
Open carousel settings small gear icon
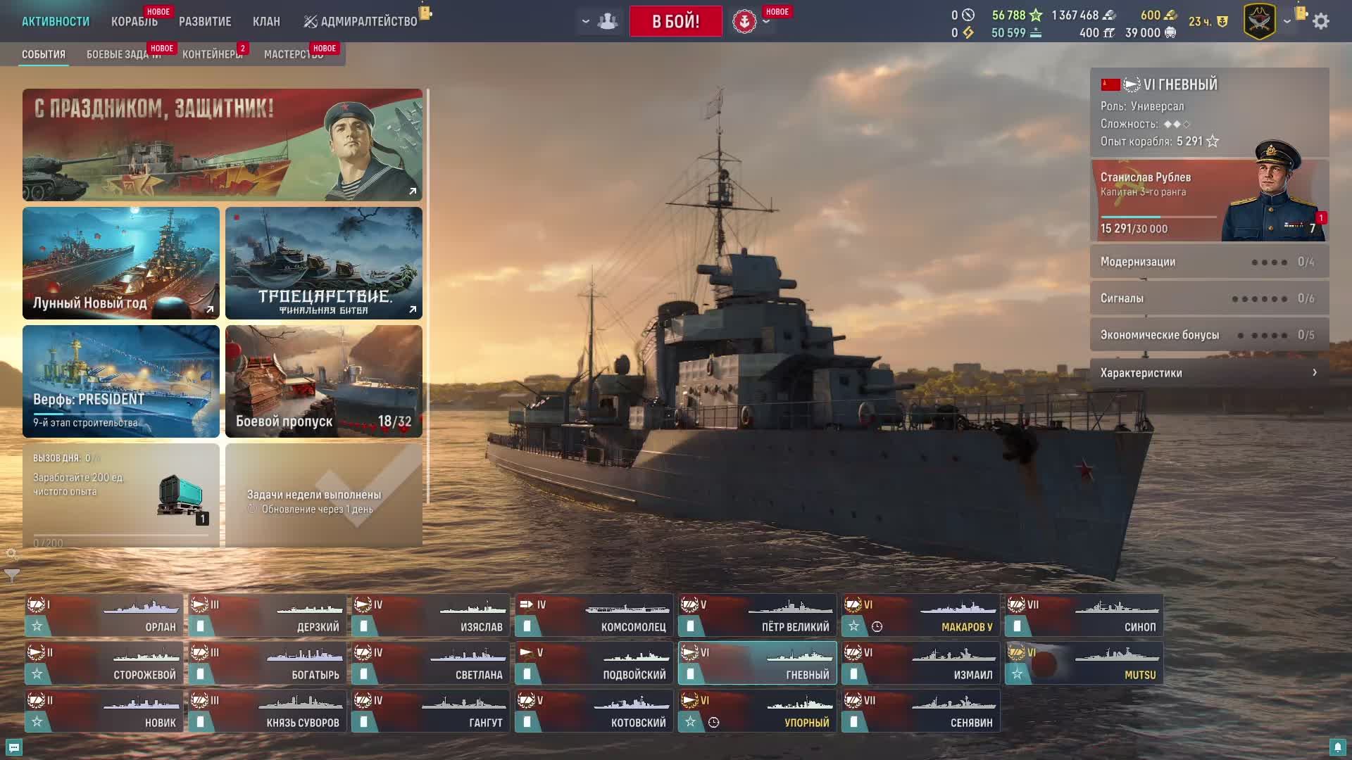pos(12,554)
